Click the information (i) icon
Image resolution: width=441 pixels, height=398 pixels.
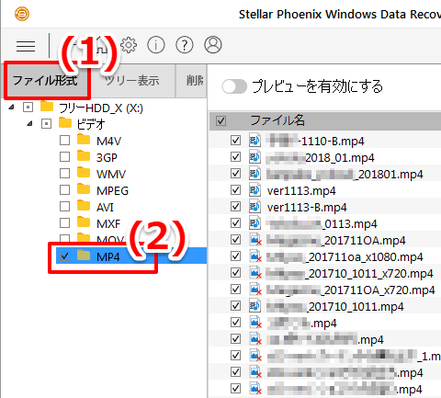click(156, 45)
